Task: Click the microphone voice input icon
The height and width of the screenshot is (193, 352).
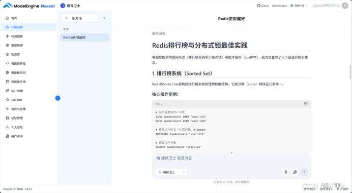Action: pos(286,172)
